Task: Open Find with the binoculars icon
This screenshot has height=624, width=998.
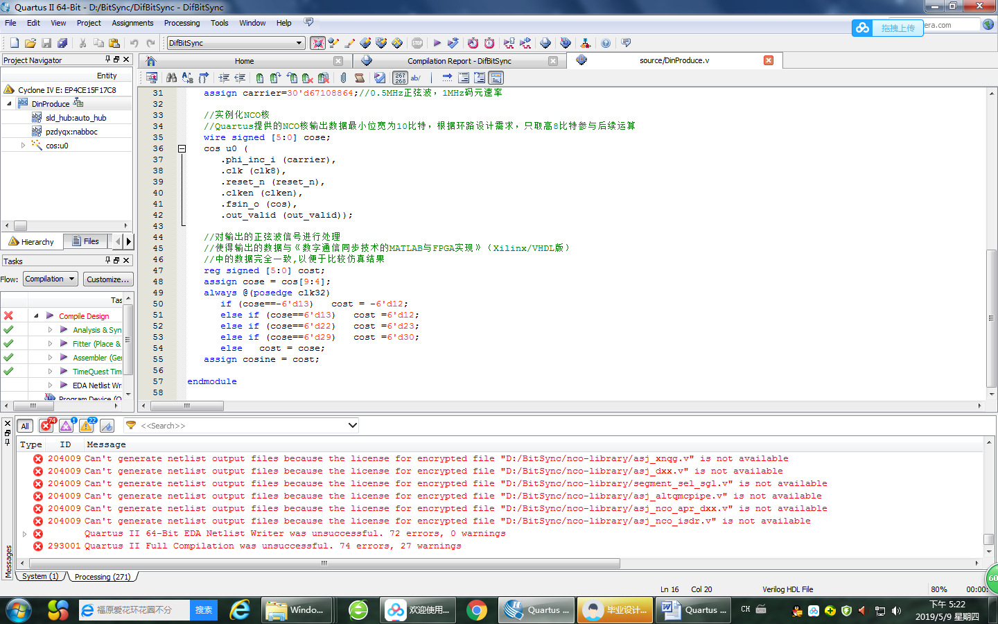Action: coord(171,78)
